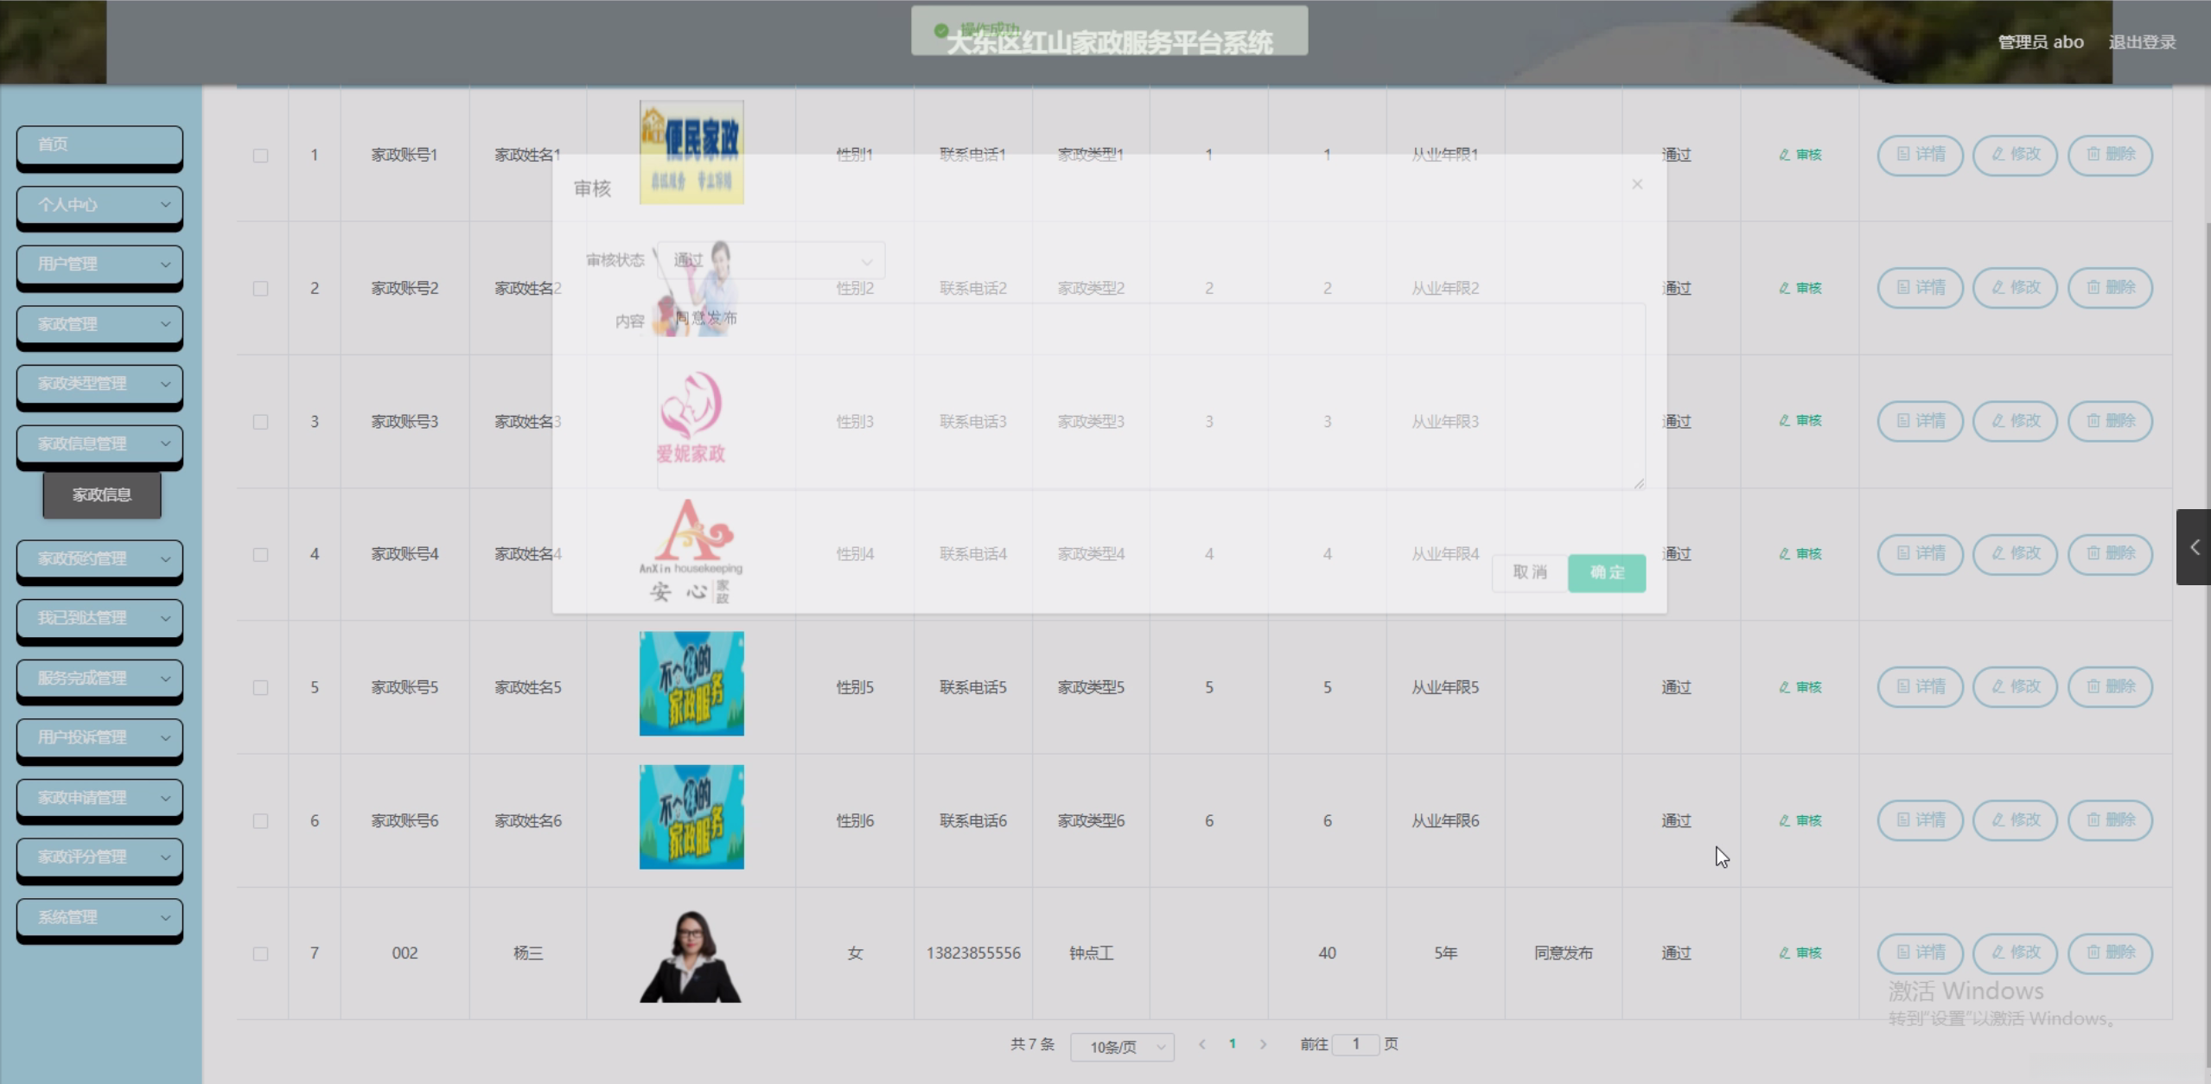Click the page number jump input field
The height and width of the screenshot is (1084, 2211).
click(1355, 1044)
